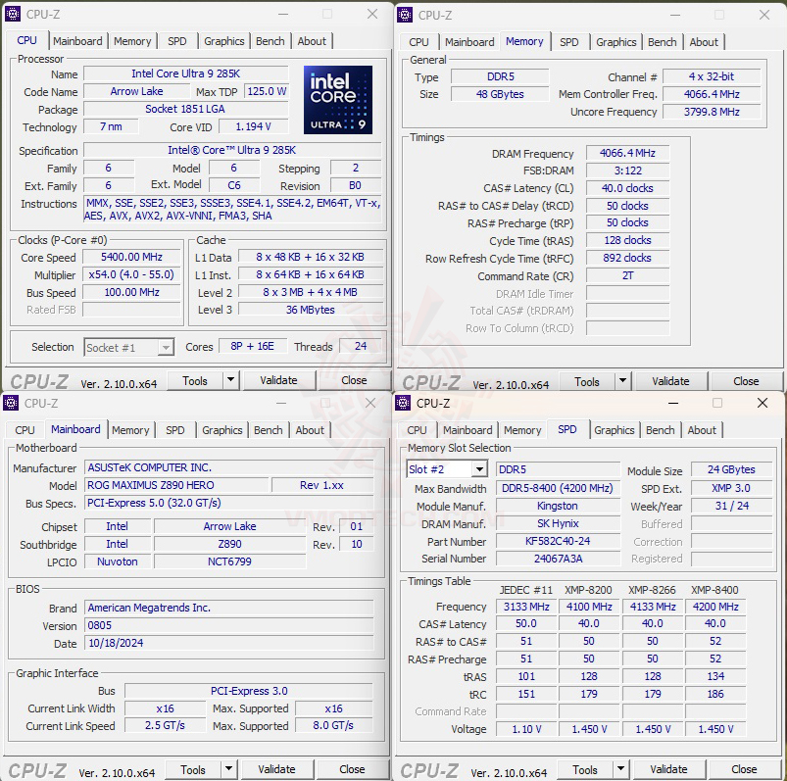The width and height of the screenshot is (787, 781).
Task: Click the Max Bandwidth value DDR5-8400 (4200 MHz)
Action: coord(558,488)
